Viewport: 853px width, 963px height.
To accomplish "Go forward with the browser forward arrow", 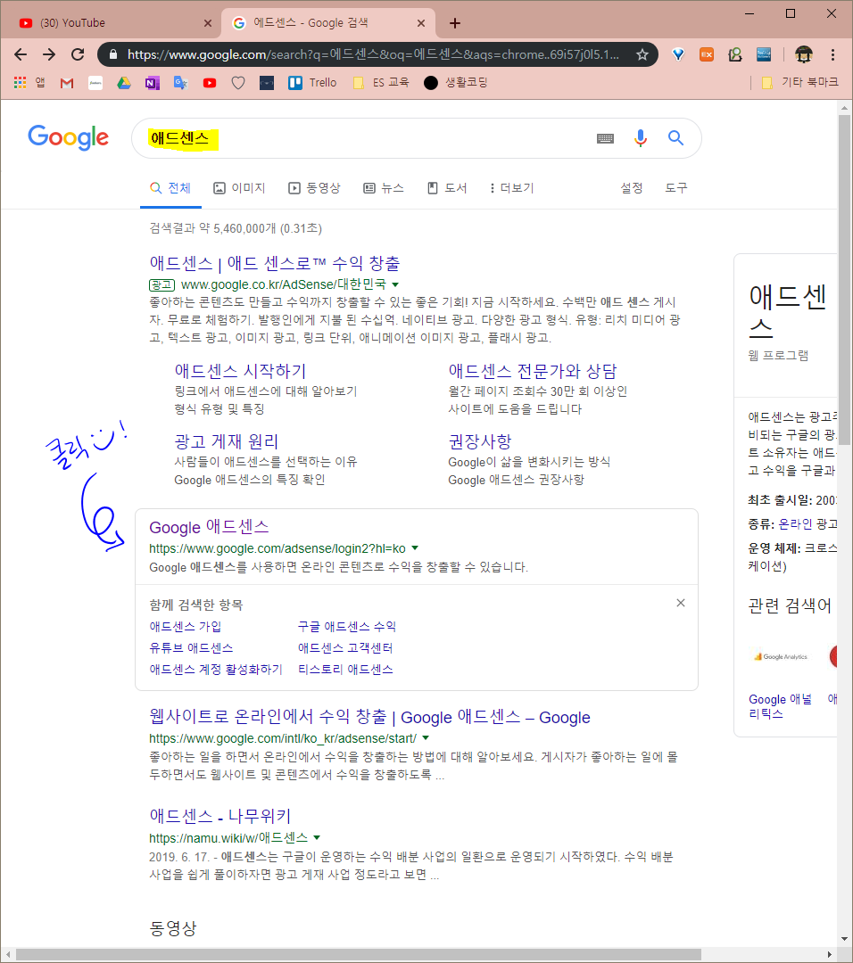I will coord(49,54).
